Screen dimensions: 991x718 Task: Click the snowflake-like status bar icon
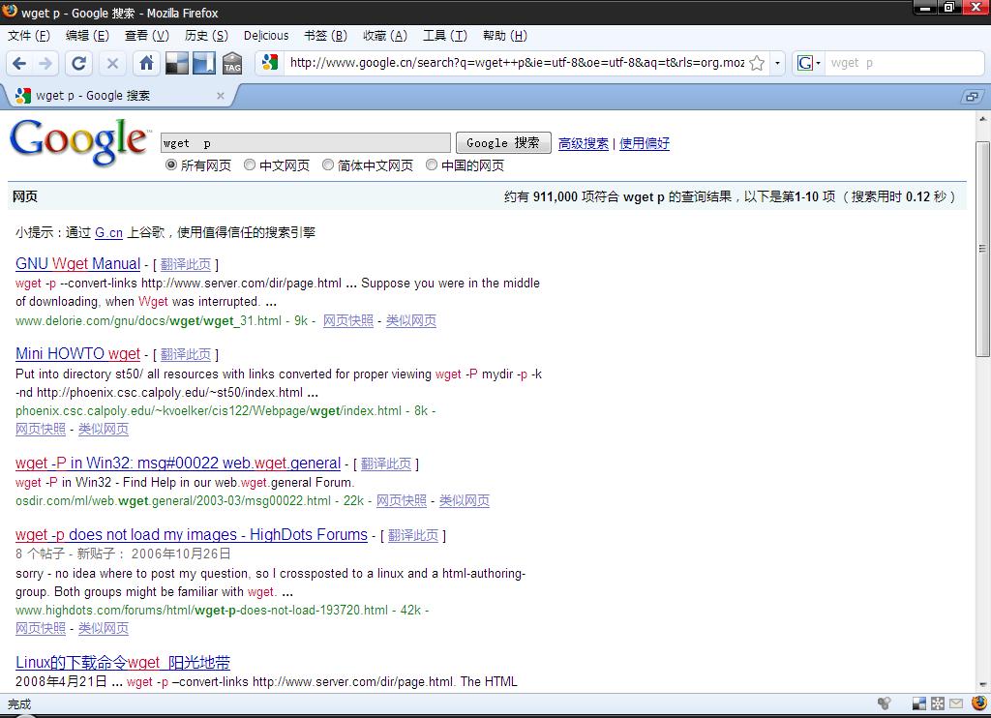click(938, 703)
